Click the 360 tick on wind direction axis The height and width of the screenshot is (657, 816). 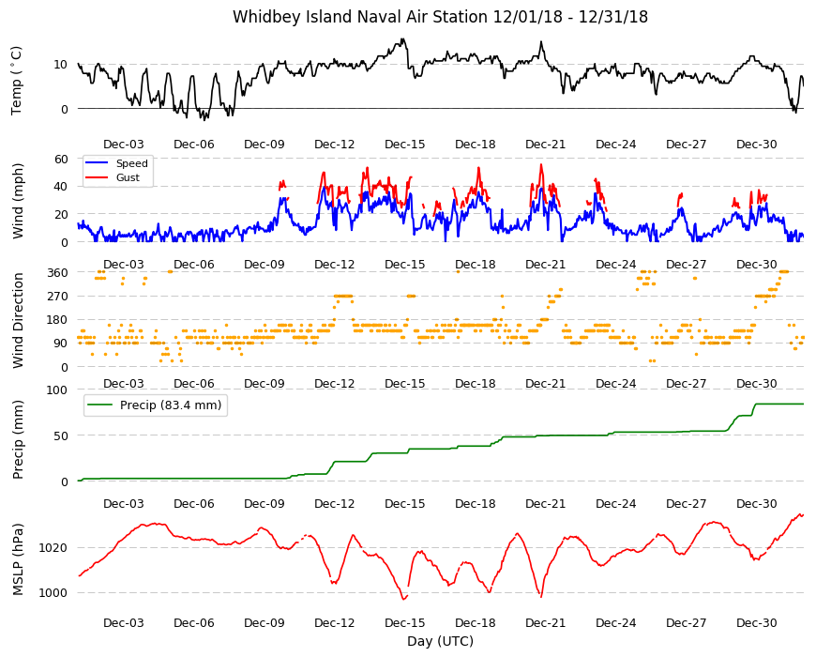point(58,273)
